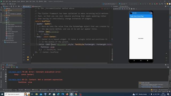Click Collapse All in Project panel

pos(16,6)
